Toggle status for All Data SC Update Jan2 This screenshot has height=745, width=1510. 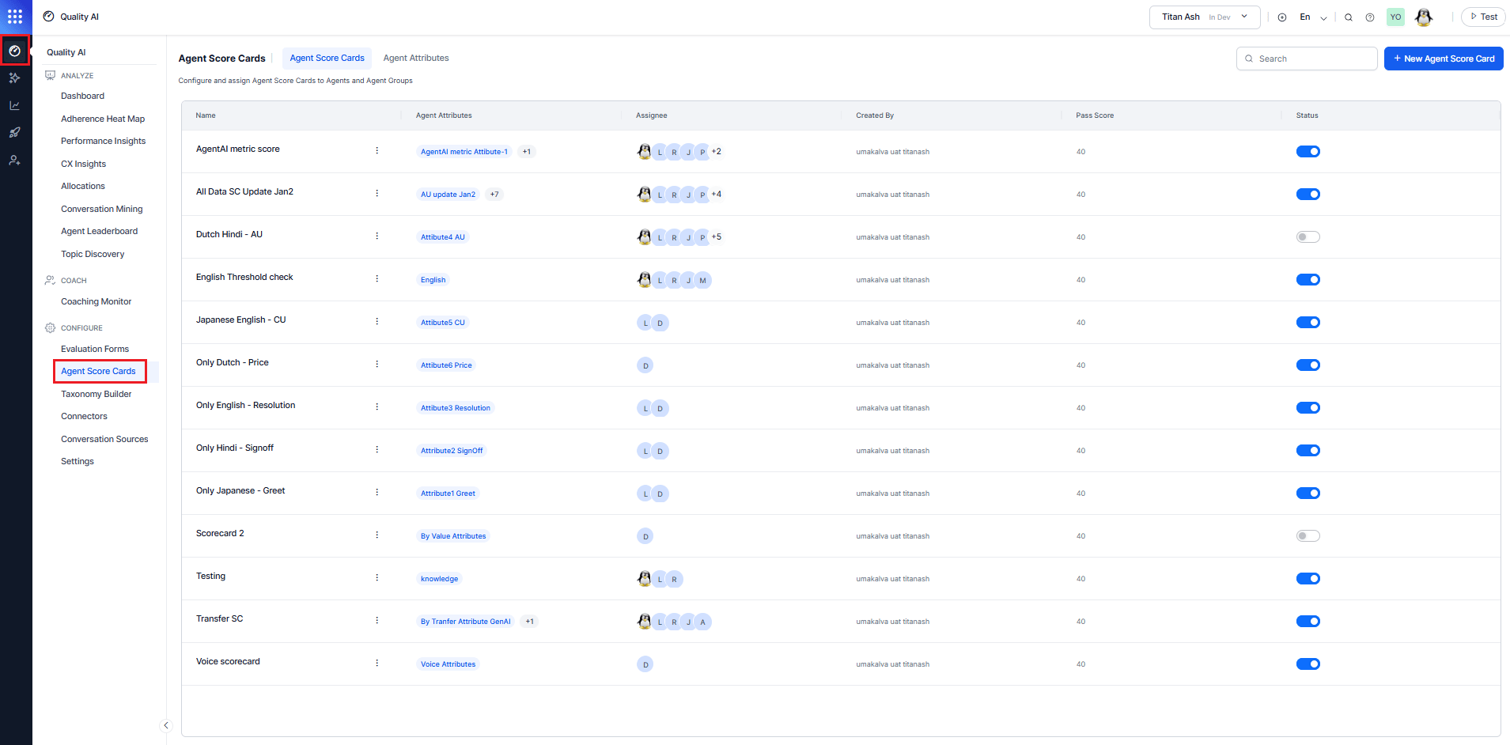(x=1308, y=195)
